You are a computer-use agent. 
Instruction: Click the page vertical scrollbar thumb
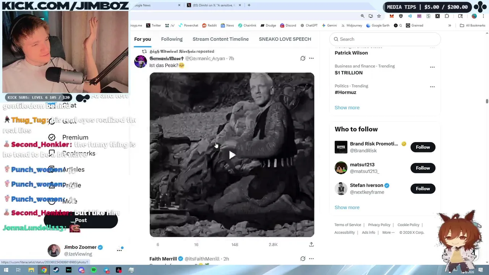pyautogui.click(x=487, y=101)
